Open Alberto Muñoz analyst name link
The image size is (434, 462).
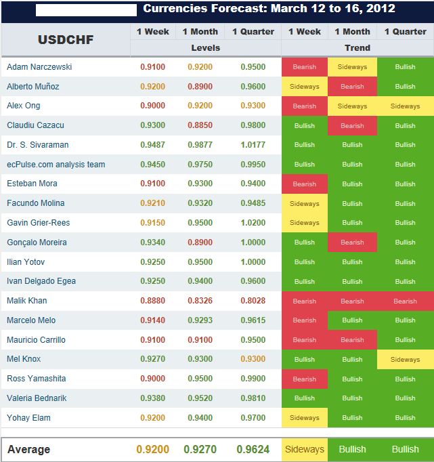coord(33,86)
